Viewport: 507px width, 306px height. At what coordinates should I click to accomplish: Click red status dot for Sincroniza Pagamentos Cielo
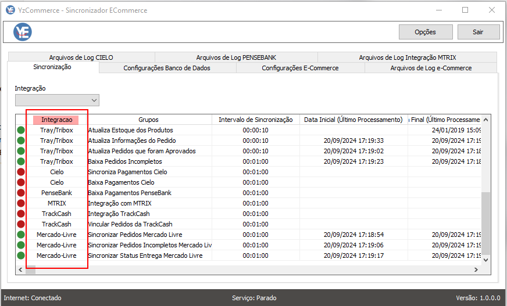pyautogui.click(x=21, y=172)
